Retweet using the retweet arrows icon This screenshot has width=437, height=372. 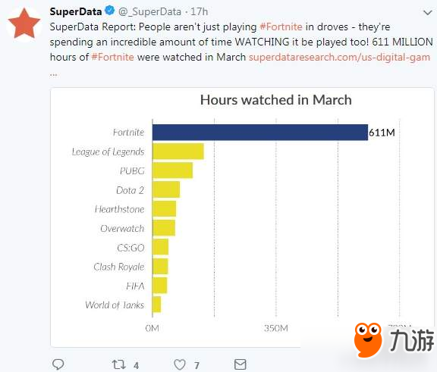118,364
